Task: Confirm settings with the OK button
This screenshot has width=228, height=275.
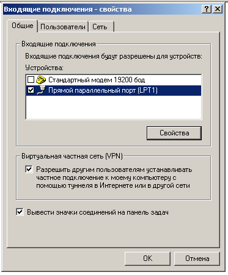Action: point(147,259)
